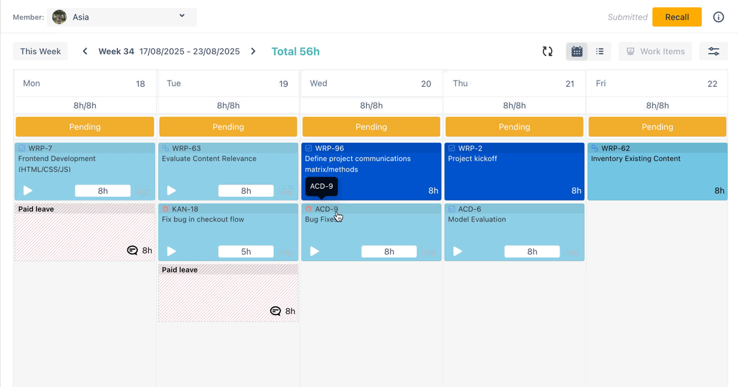The image size is (738, 387).
Task: Open the filter settings sliders icon
Action: (713, 52)
